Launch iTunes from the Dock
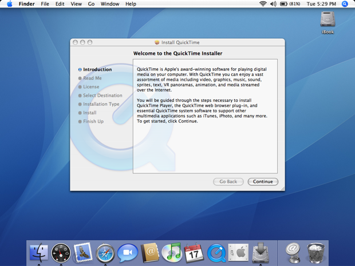Viewport: 355px width, 266px height. coord(172,253)
